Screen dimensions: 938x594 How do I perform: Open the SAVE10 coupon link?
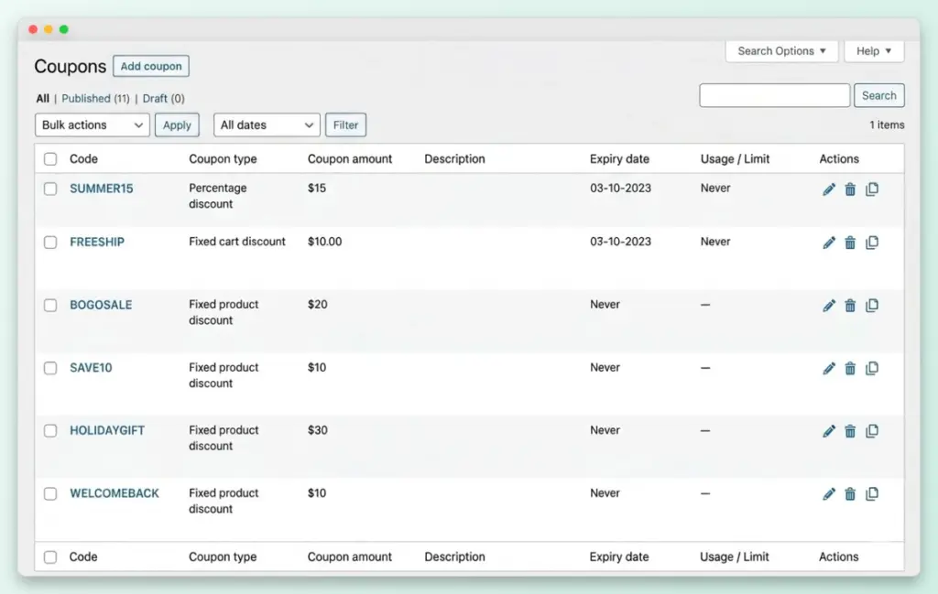click(90, 368)
